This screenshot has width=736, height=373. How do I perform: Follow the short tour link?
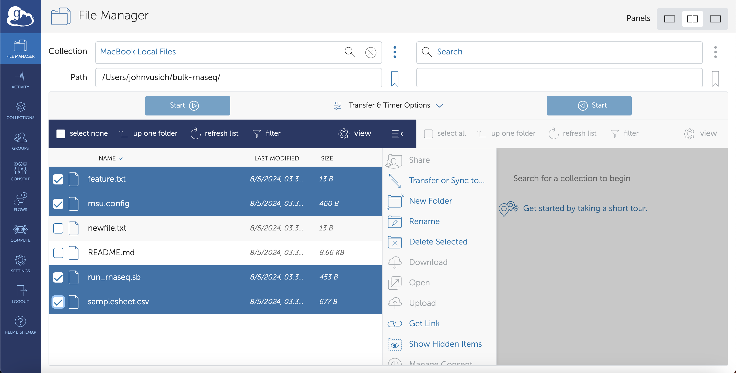(x=585, y=208)
